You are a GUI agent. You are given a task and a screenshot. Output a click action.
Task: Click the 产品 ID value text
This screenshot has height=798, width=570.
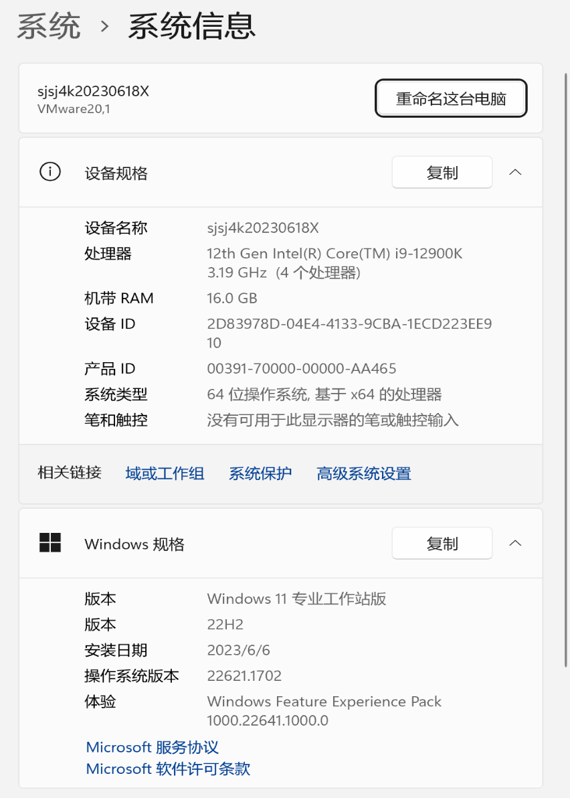302,368
